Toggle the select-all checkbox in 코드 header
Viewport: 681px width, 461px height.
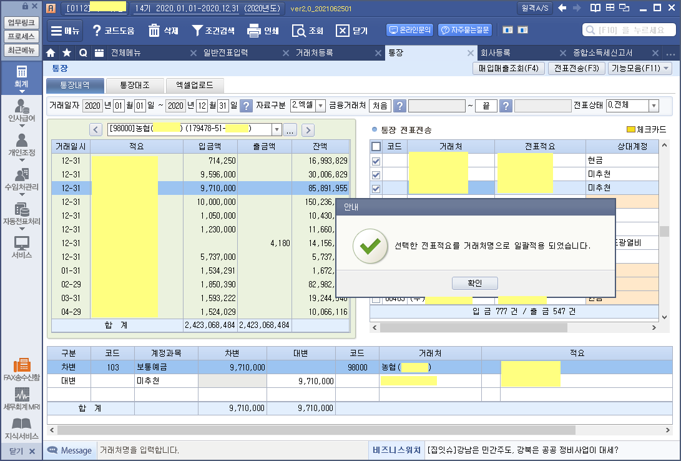376,146
